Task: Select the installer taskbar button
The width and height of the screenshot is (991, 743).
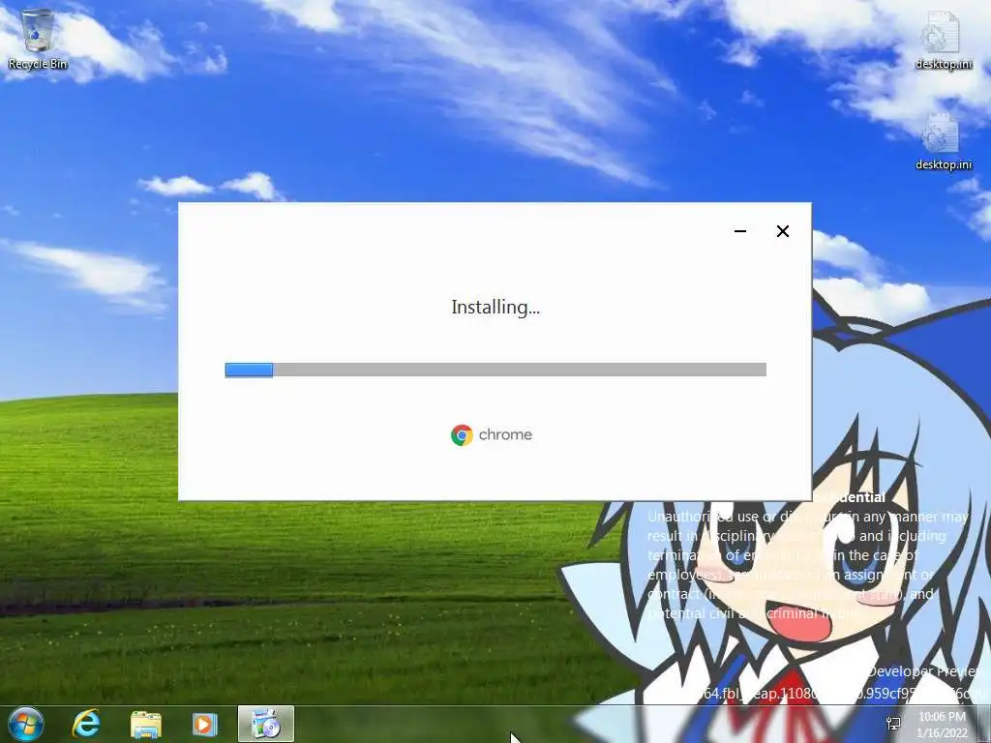Action: (266, 724)
